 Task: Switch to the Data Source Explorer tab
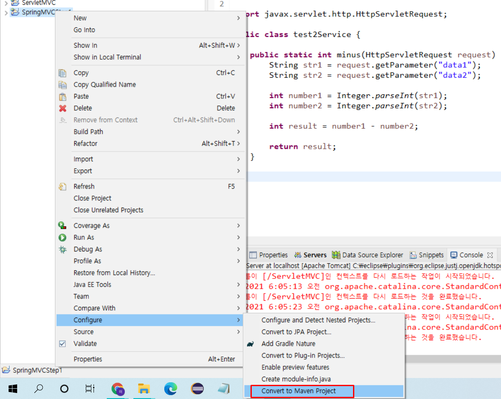coord(368,255)
